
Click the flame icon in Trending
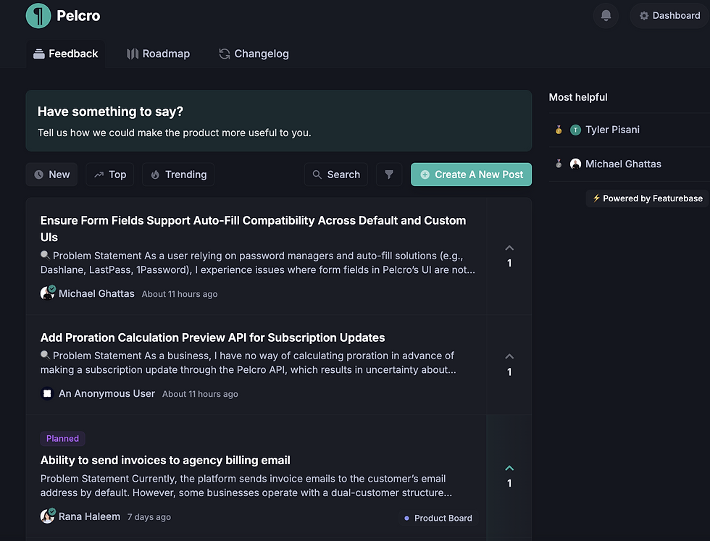click(x=155, y=175)
